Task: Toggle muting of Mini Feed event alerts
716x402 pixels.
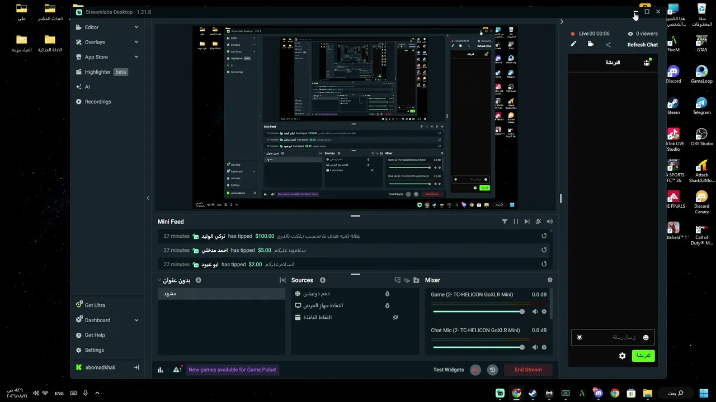Action: [538, 222]
